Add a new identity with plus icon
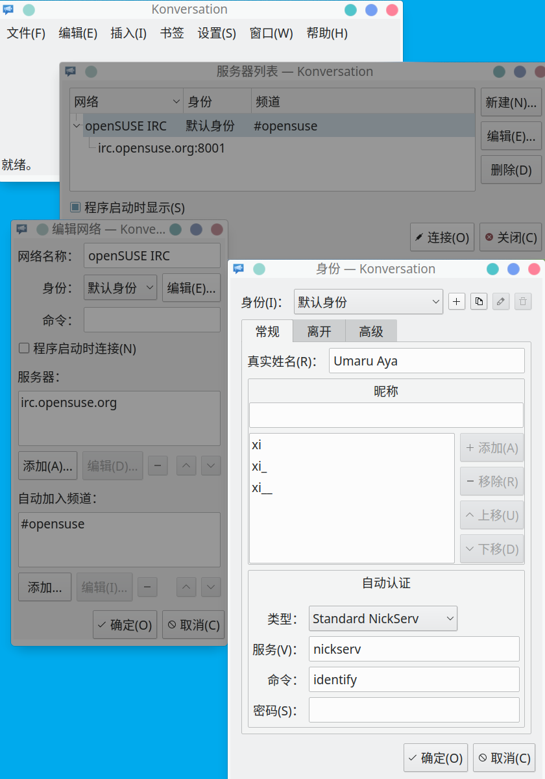This screenshot has width=545, height=779. [x=457, y=301]
